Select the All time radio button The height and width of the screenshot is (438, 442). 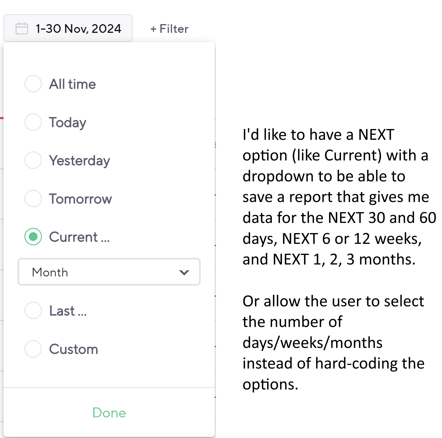[x=33, y=84]
